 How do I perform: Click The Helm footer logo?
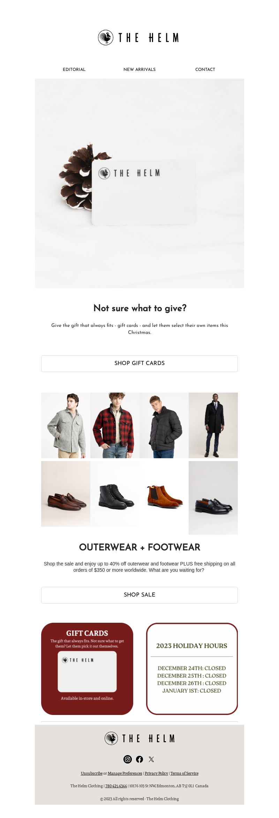139,738
